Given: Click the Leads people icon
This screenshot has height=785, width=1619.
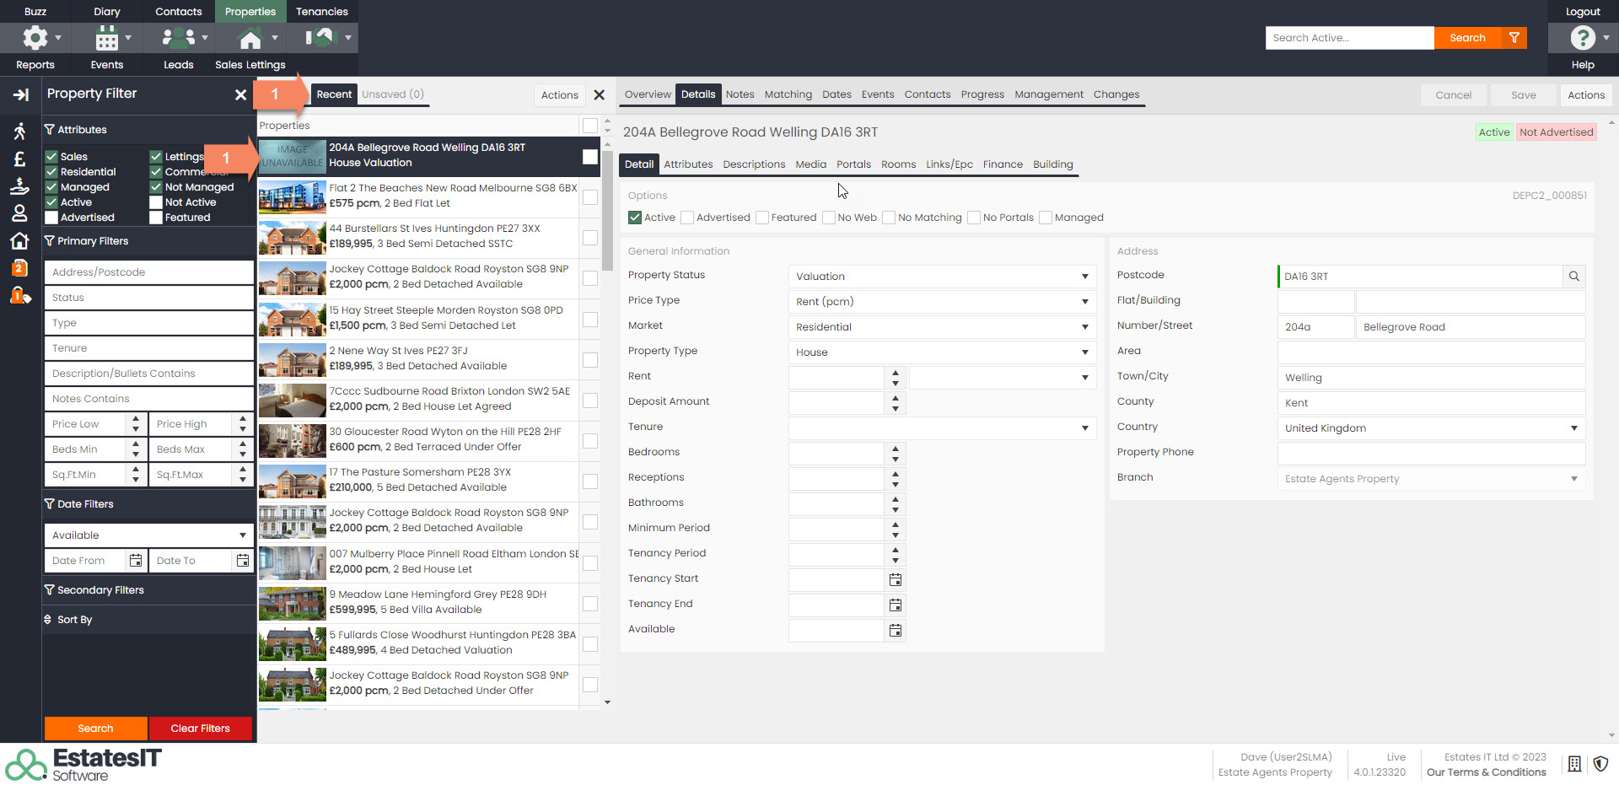Looking at the screenshot, I should pyautogui.click(x=179, y=38).
